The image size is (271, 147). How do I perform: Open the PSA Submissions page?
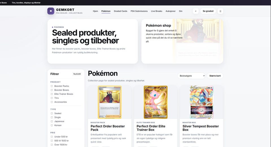(139, 11)
